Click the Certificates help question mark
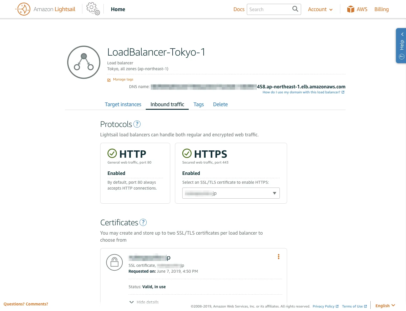Screen dimensions: 406x311 tap(143, 222)
